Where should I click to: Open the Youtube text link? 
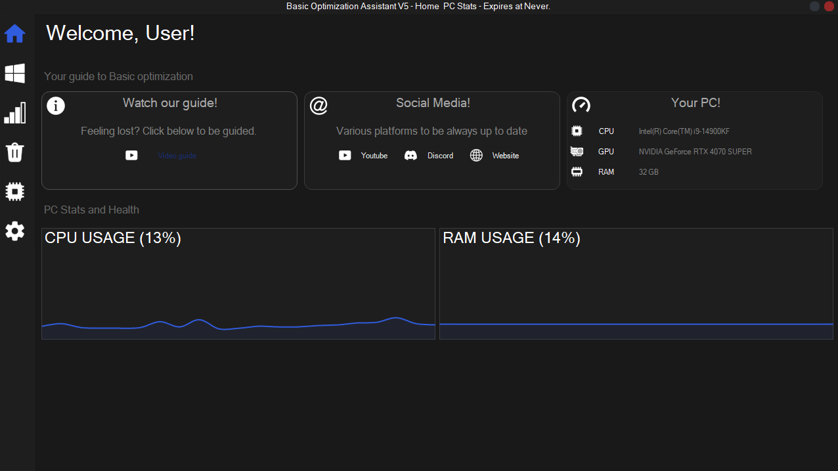pyautogui.click(x=374, y=156)
